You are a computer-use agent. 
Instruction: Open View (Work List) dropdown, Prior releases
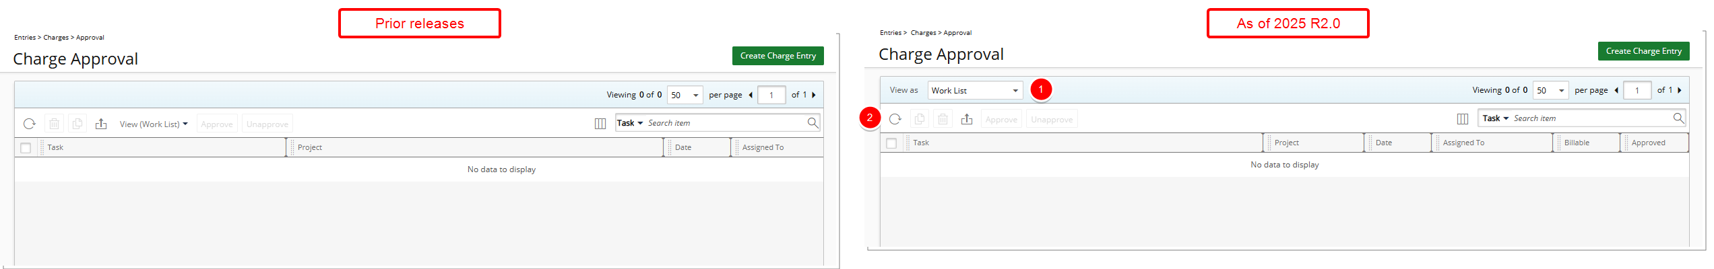[x=154, y=124]
